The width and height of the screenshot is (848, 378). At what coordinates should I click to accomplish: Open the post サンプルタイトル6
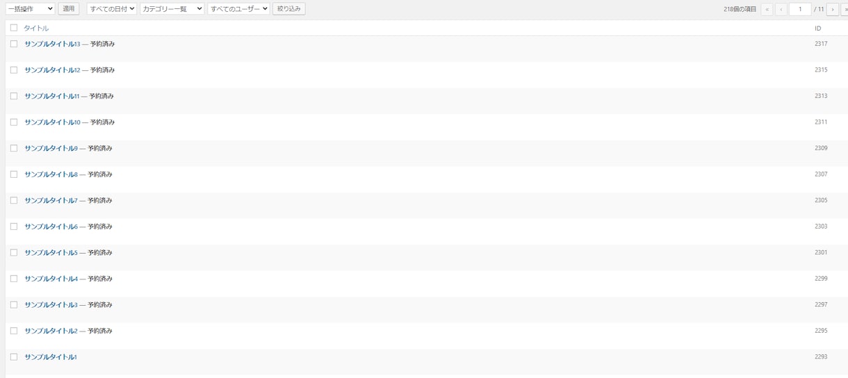click(x=51, y=227)
